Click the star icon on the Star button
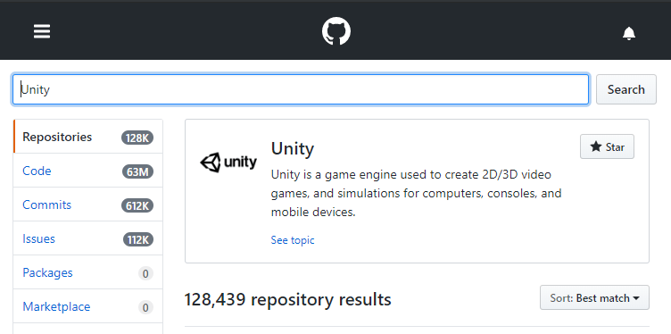This screenshot has width=671, height=334. click(596, 146)
